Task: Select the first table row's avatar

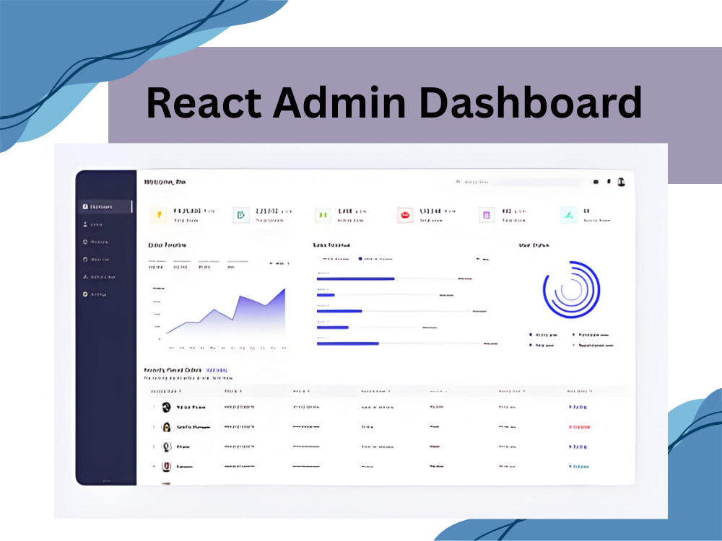Action: (166, 407)
